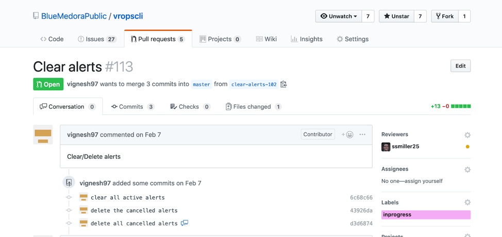502x237 pixels.
Task: Click the clear-alerts-102 branch label
Action: coord(254,84)
